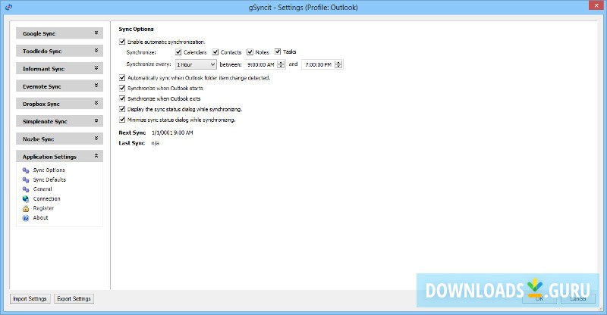Click the Export Settings button
The height and width of the screenshot is (315, 607).
point(74,299)
